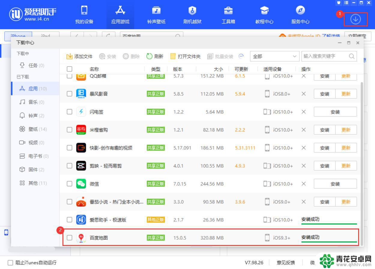Check the 闪电签 row checkbox
Screen dimensions: 375x269
(69, 112)
